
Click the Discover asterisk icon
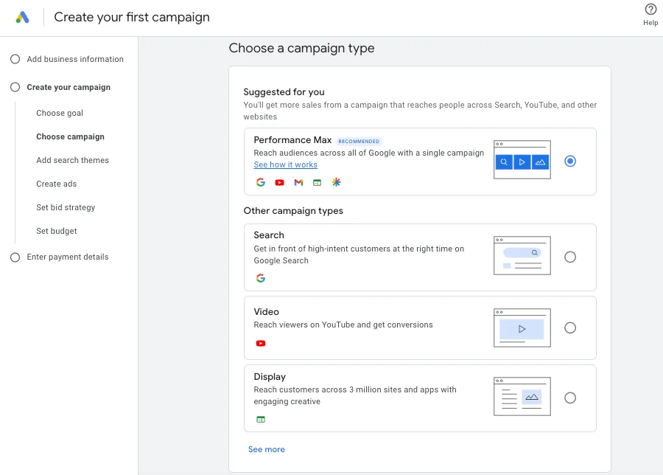pos(336,182)
